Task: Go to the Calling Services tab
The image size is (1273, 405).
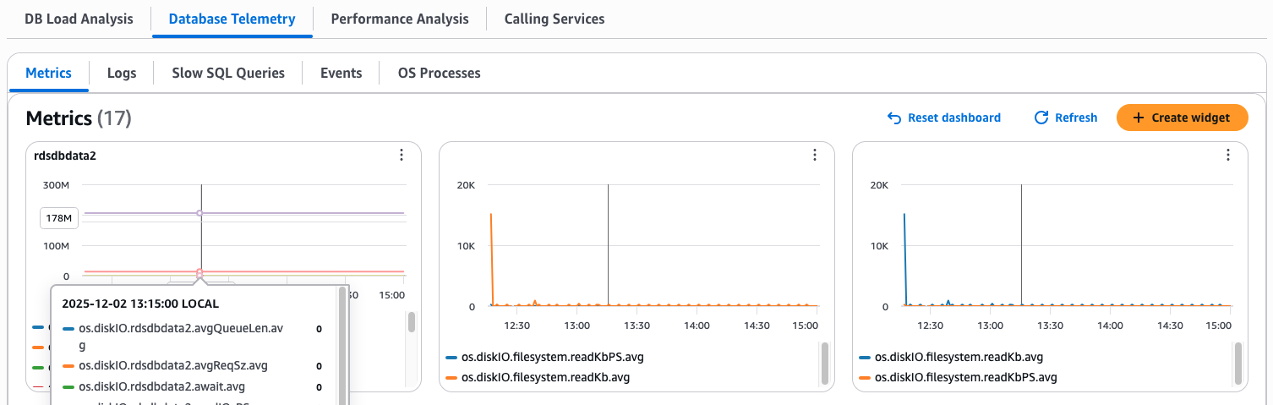Action: pyautogui.click(x=554, y=19)
